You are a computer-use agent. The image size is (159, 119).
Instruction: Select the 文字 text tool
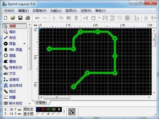pos(10,73)
